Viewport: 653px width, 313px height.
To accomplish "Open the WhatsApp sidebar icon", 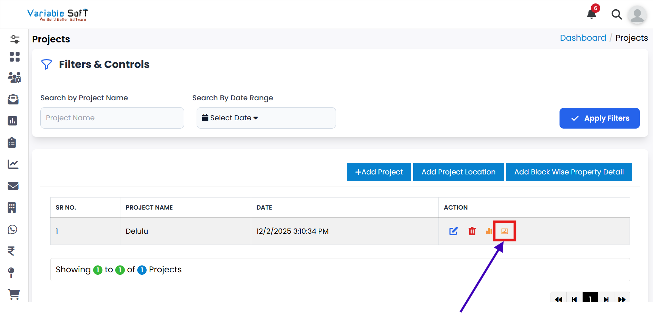I will [13, 229].
